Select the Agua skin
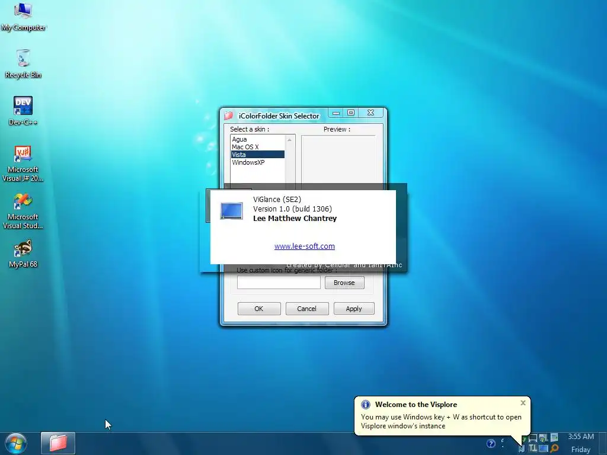Screen dimensions: 607x455 tap(257, 139)
